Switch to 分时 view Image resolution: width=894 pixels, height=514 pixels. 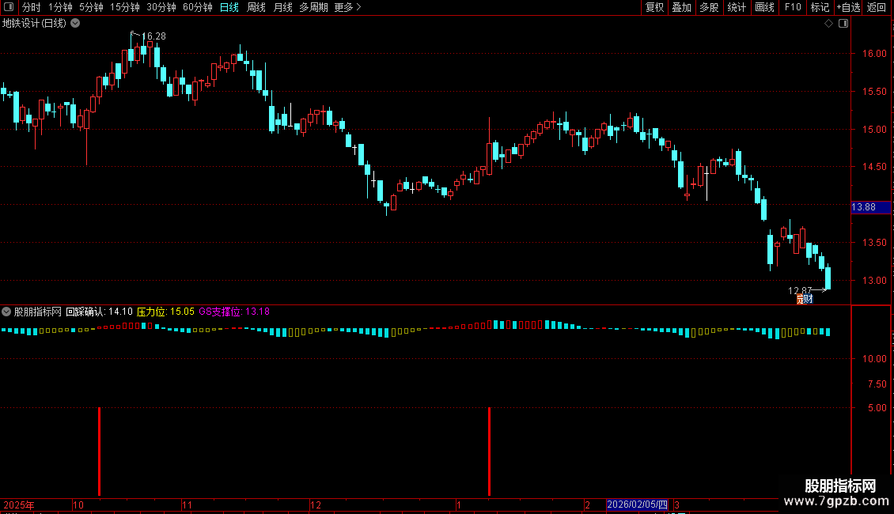(x=32, y=7)
